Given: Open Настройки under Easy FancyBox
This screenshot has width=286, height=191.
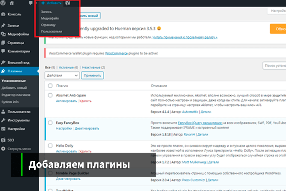Looking at the screenshot, I should click(64, 129).
